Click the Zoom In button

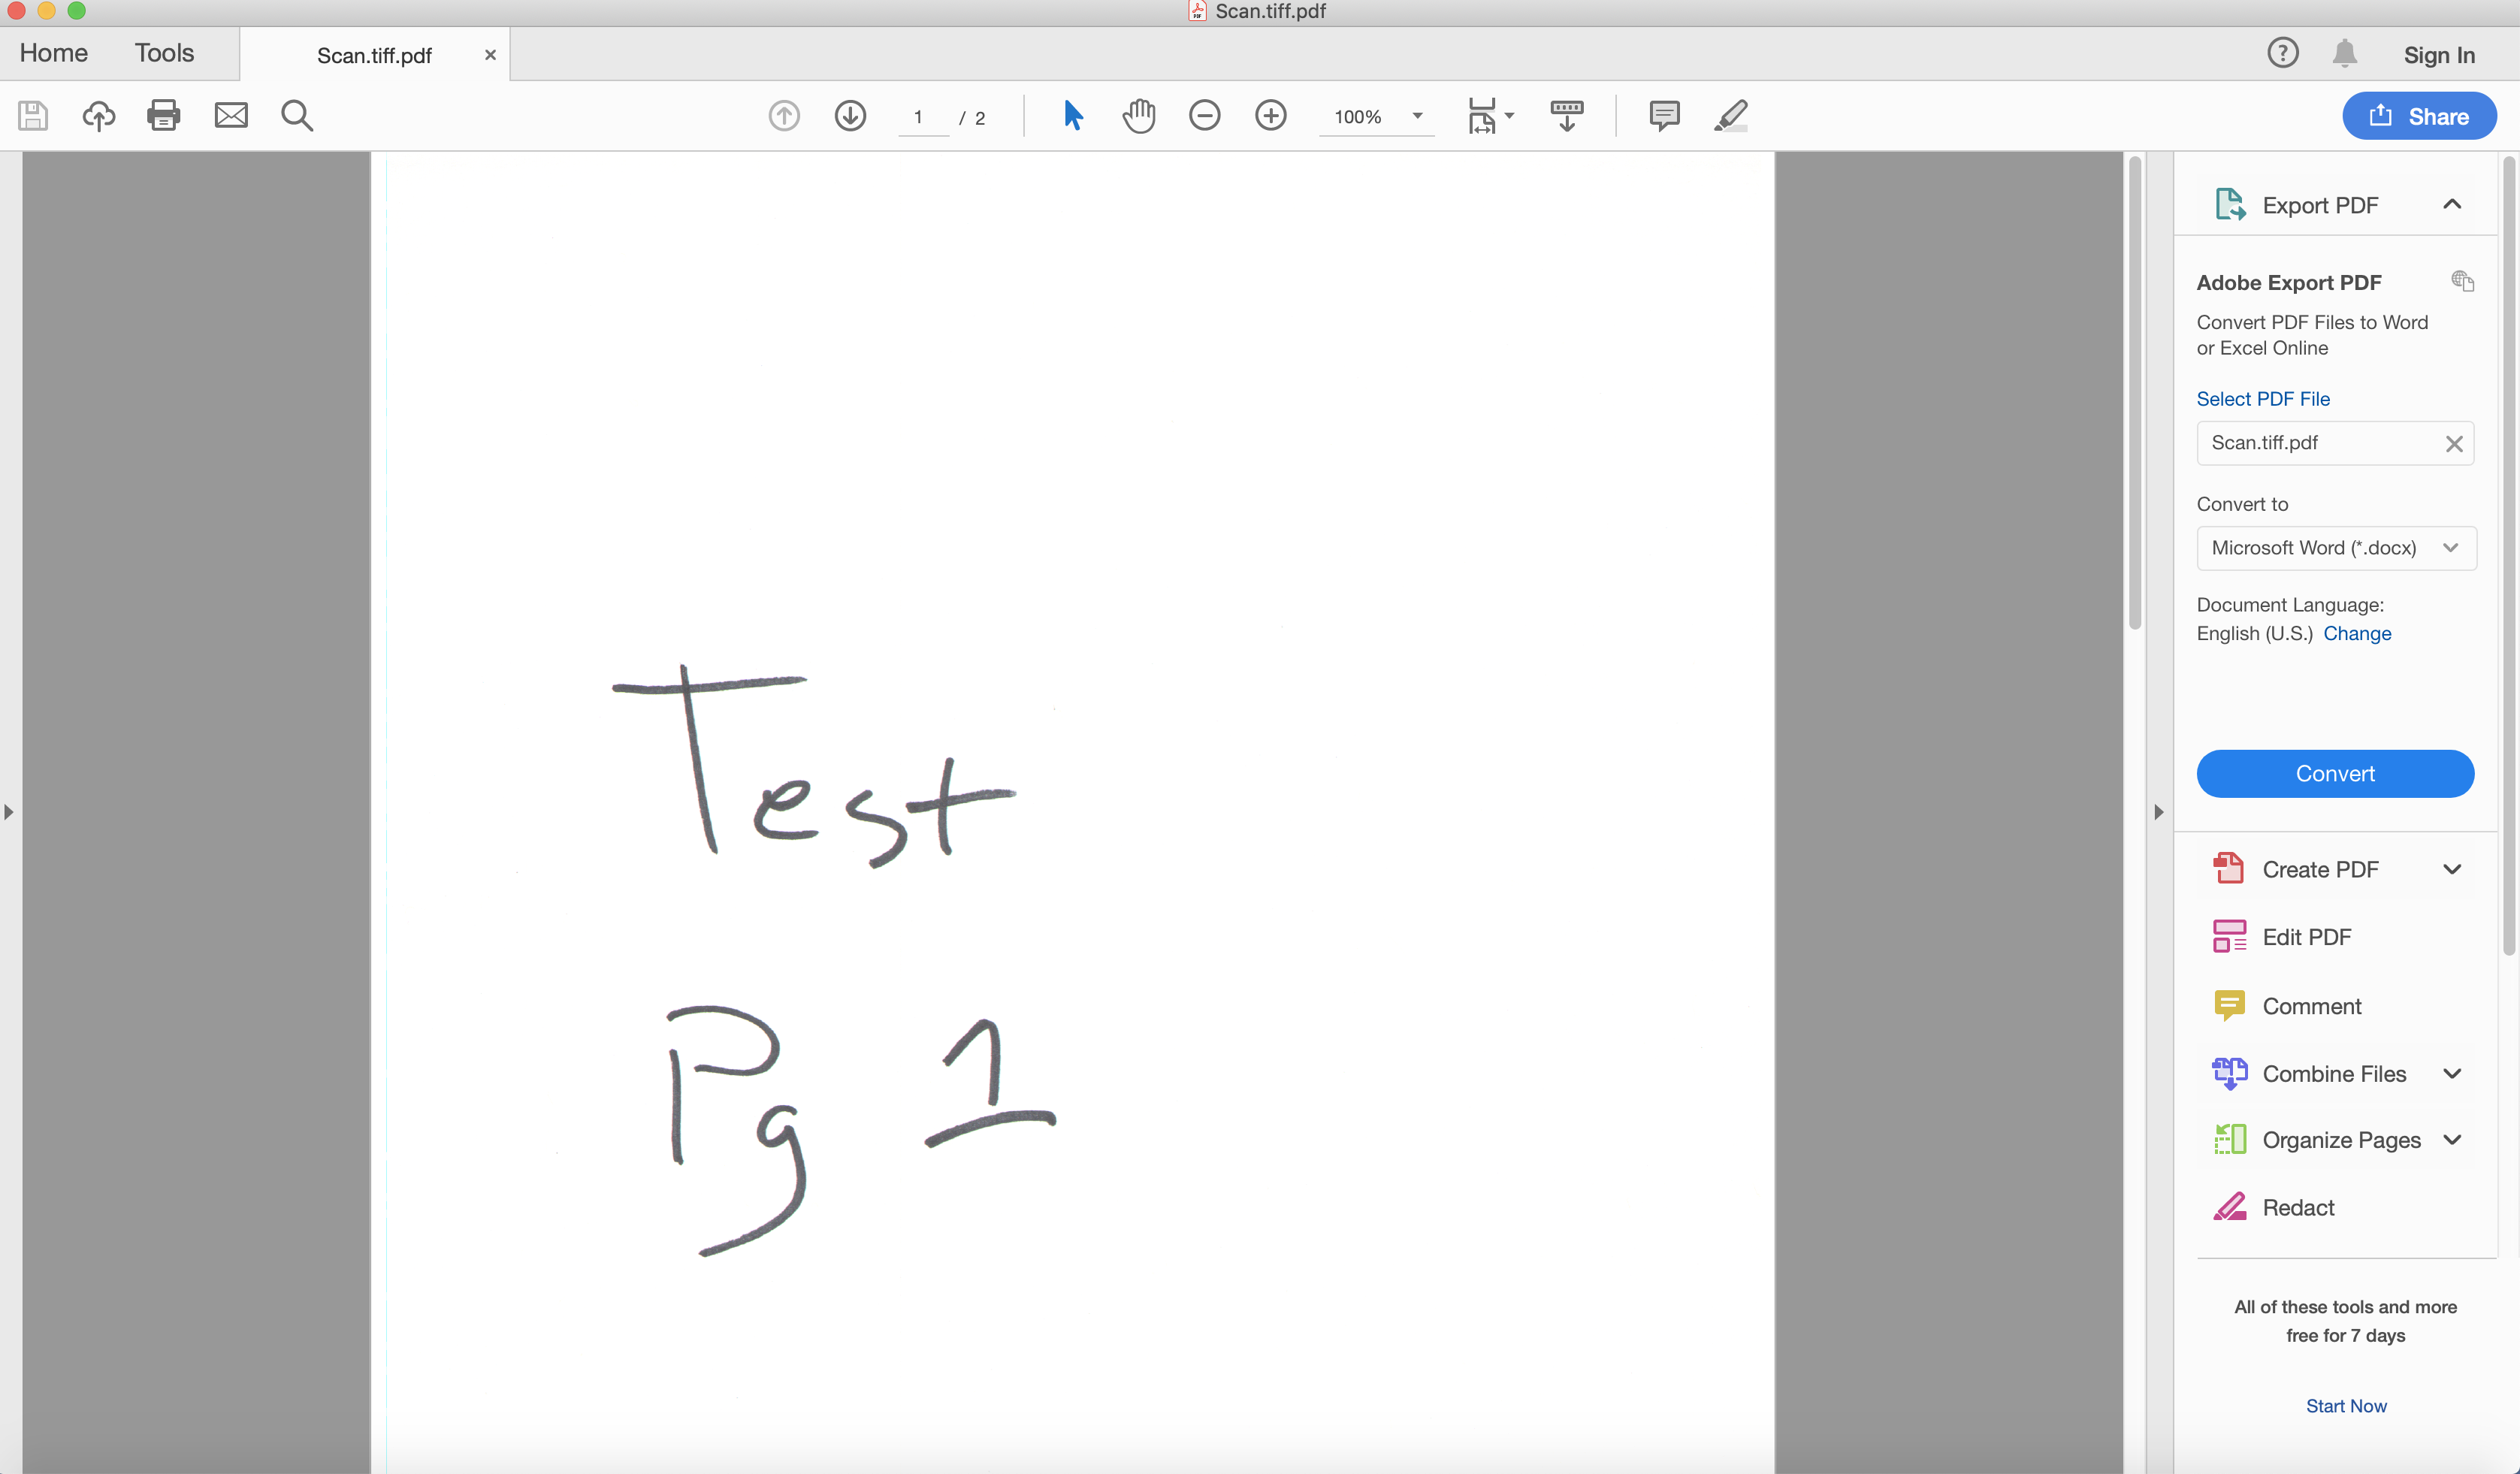tap(1271, 114)
